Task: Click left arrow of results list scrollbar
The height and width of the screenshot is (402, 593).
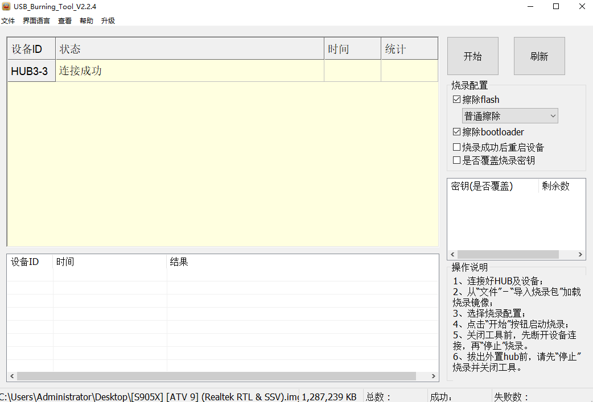Action: click(x=12, y=376)
